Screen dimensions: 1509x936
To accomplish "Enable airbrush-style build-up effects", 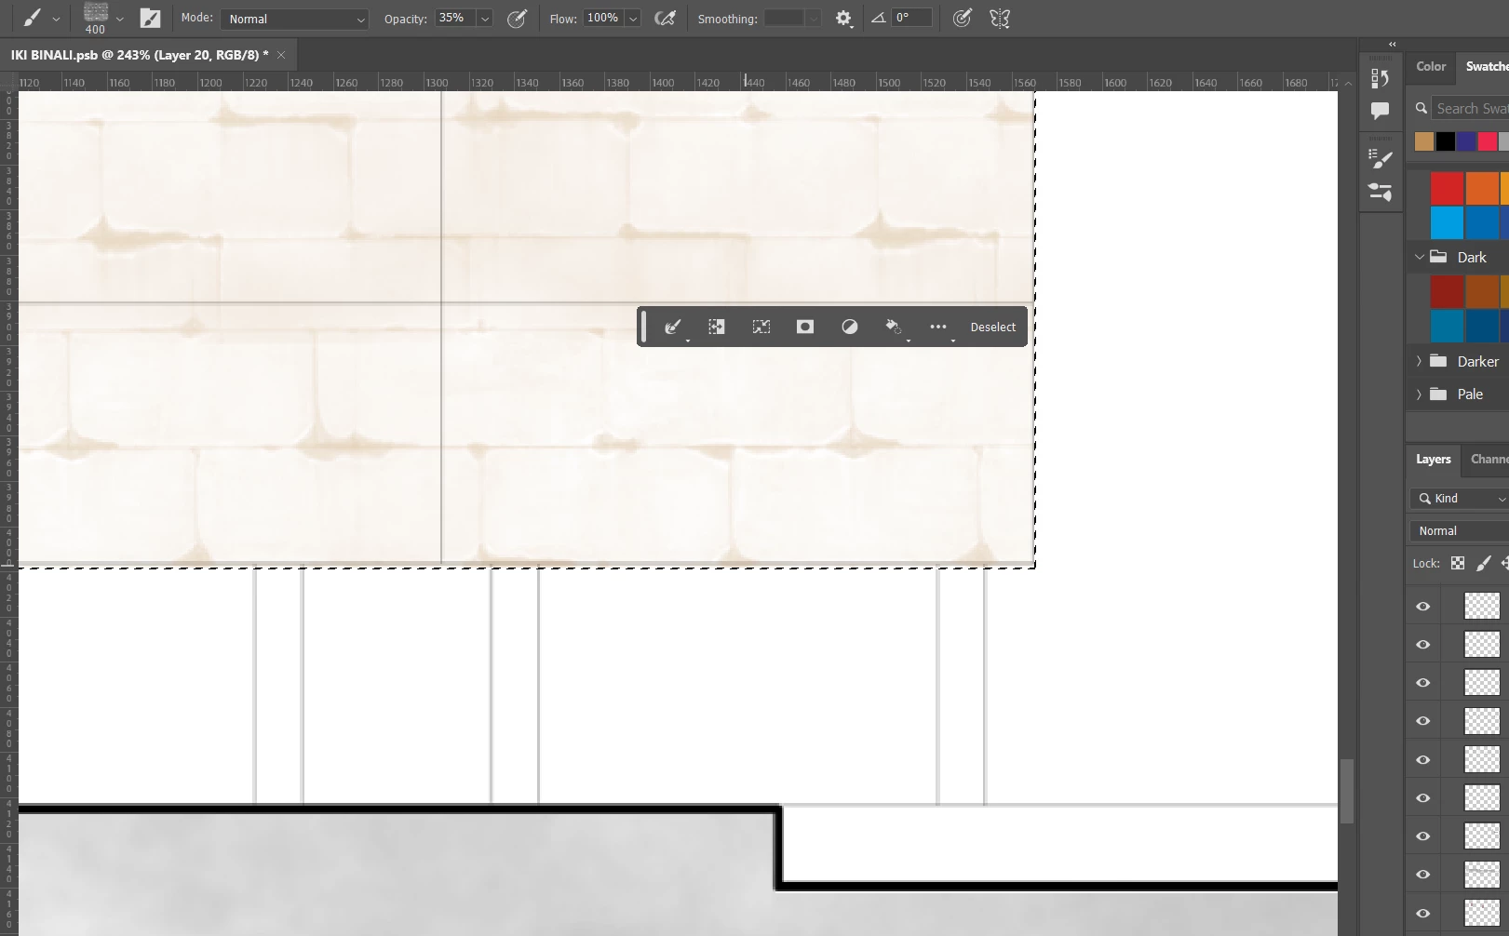I will coord(665,18).
